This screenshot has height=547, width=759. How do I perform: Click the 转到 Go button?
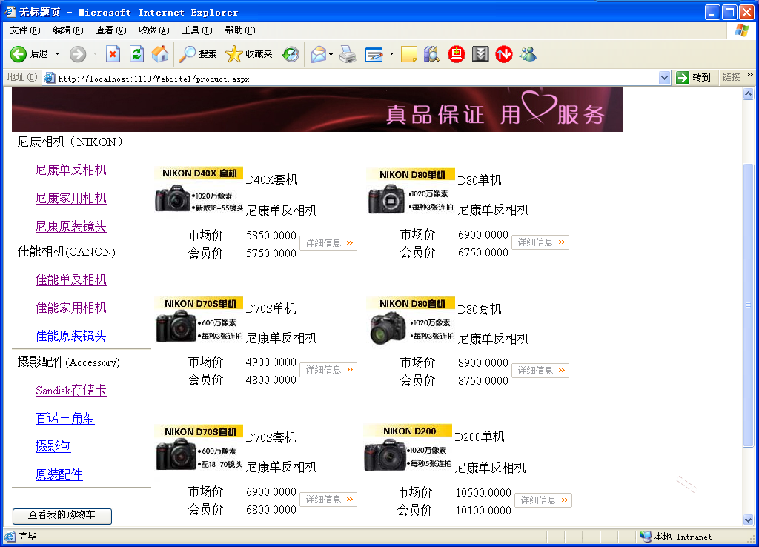click(x=693, y=77)
